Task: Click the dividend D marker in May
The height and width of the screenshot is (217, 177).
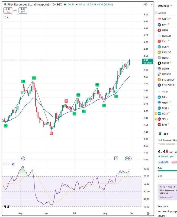Action: pyautogui.click(x=23, y=158)
